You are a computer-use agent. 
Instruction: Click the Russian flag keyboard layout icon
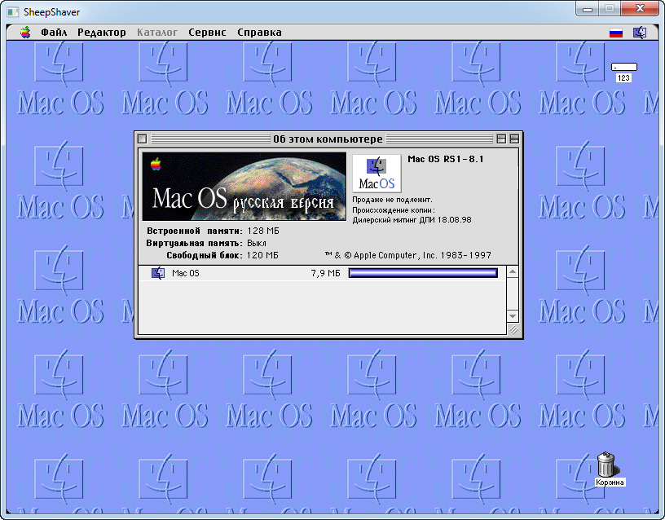pyautogui.click(x=616, y=33)
